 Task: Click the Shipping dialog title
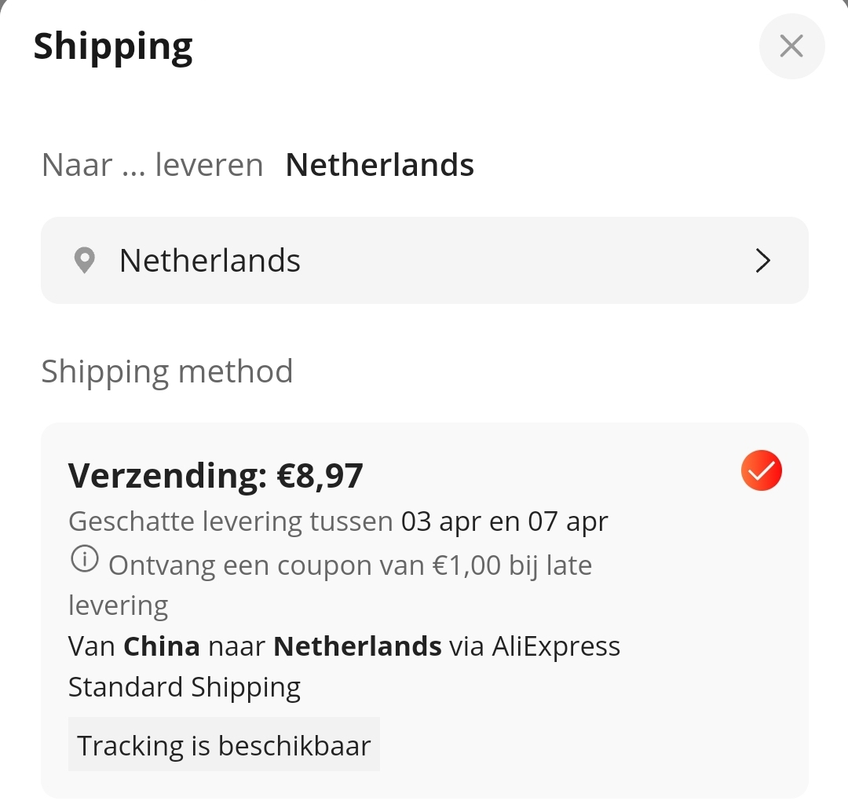click(x=113, y=46)
